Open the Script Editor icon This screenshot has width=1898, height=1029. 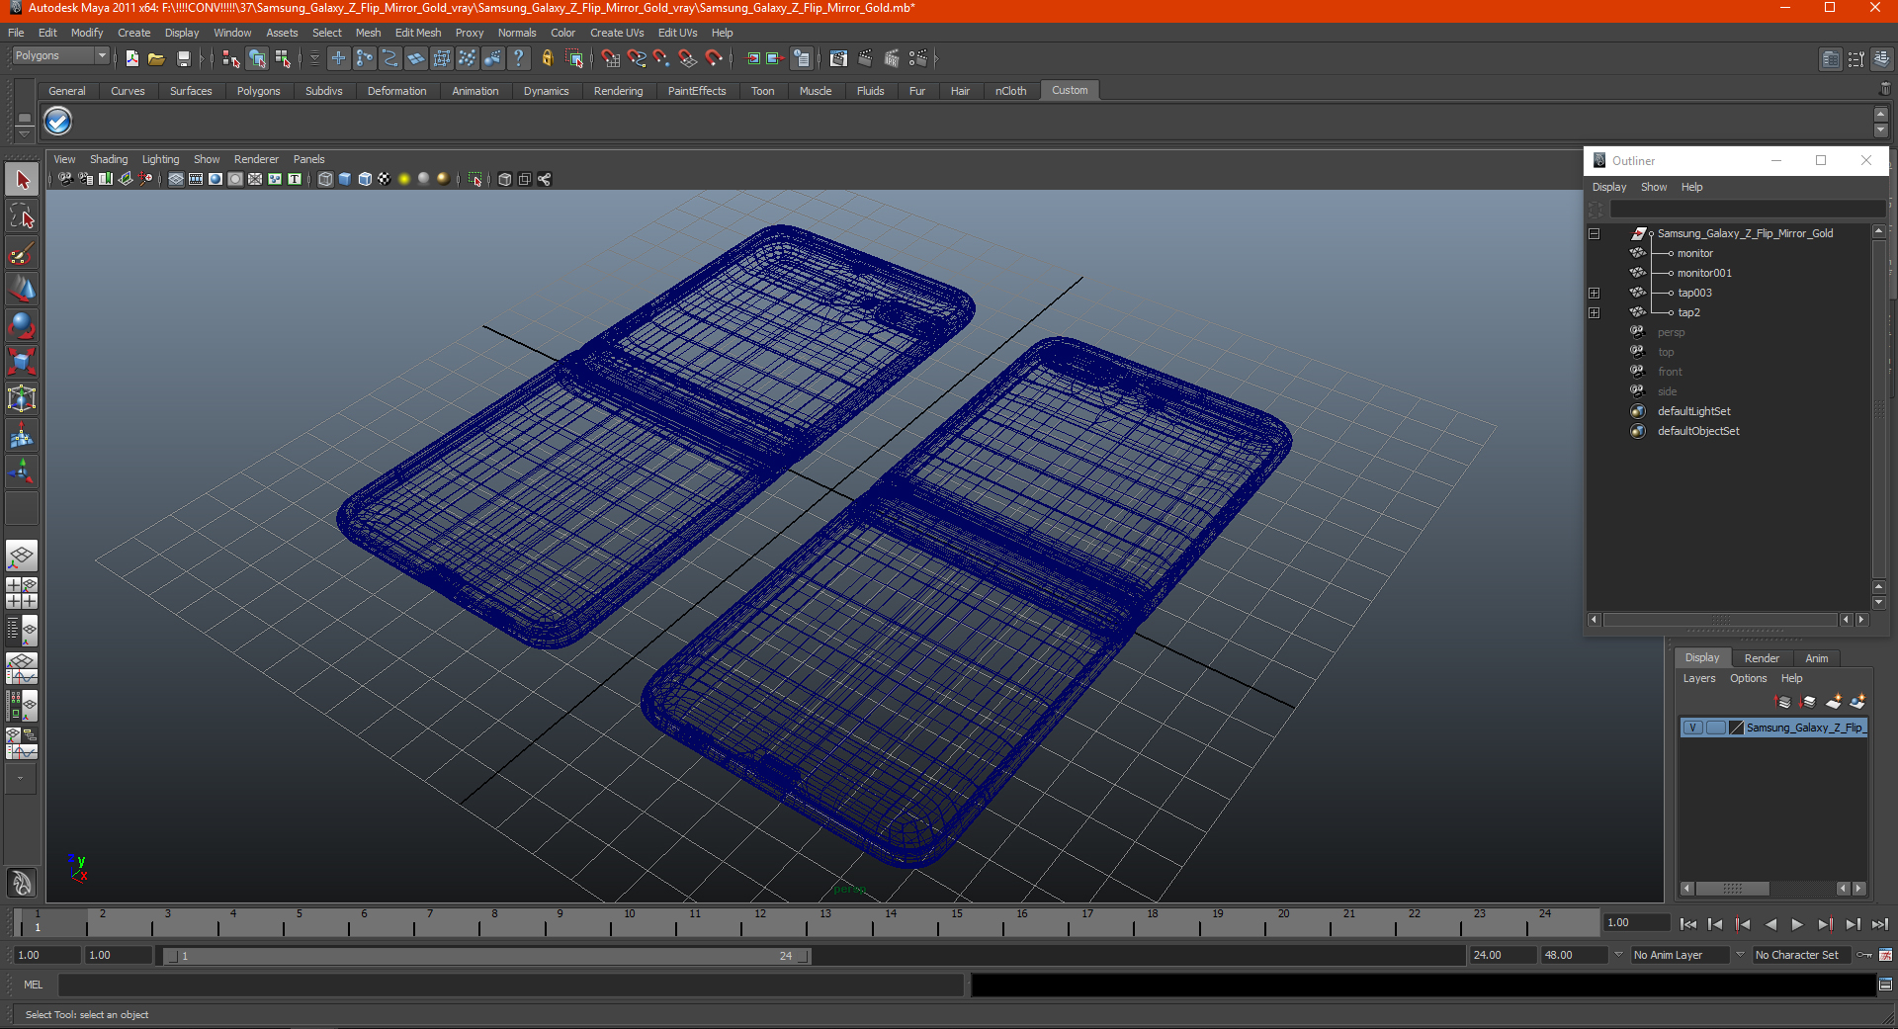[x=1885, y=985]
